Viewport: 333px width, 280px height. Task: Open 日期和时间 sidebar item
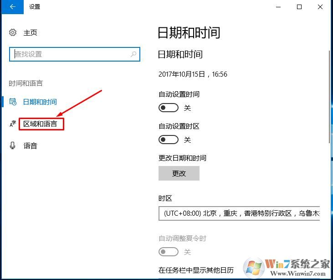coord(40,102)
